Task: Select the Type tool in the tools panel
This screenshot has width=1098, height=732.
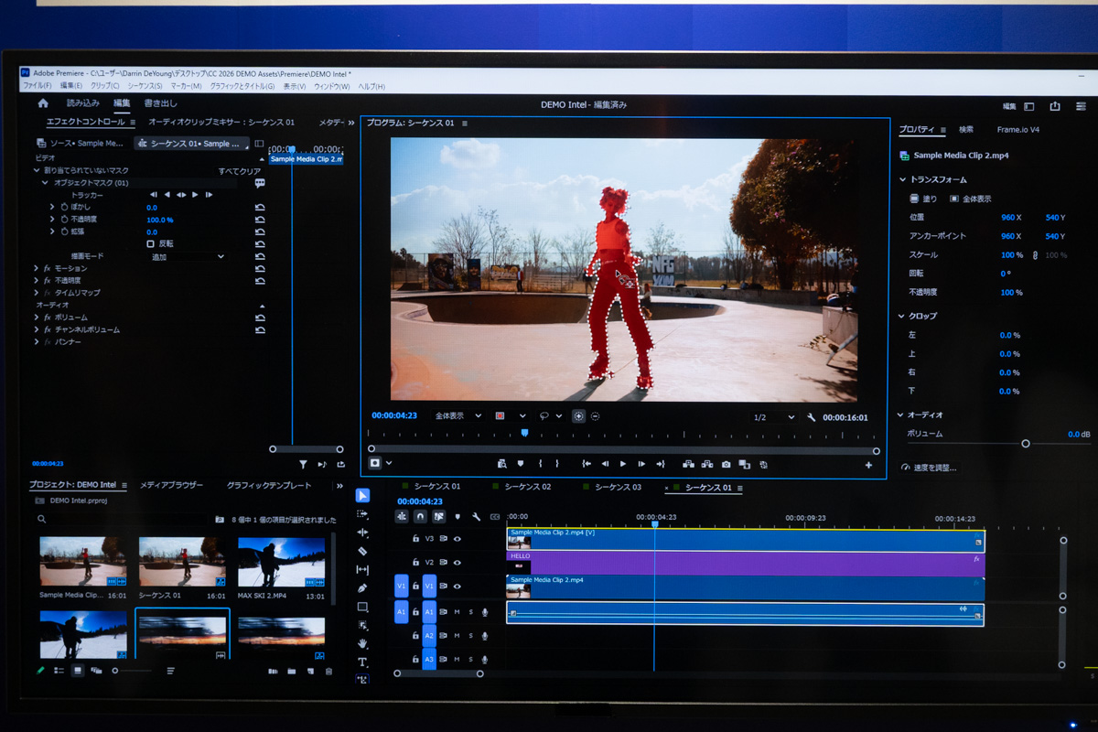Action: click(362, 662)
